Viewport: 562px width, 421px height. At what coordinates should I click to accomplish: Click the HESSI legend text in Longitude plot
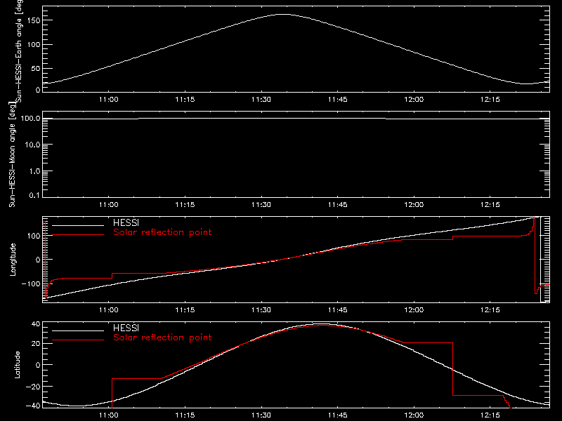[126, 223]
